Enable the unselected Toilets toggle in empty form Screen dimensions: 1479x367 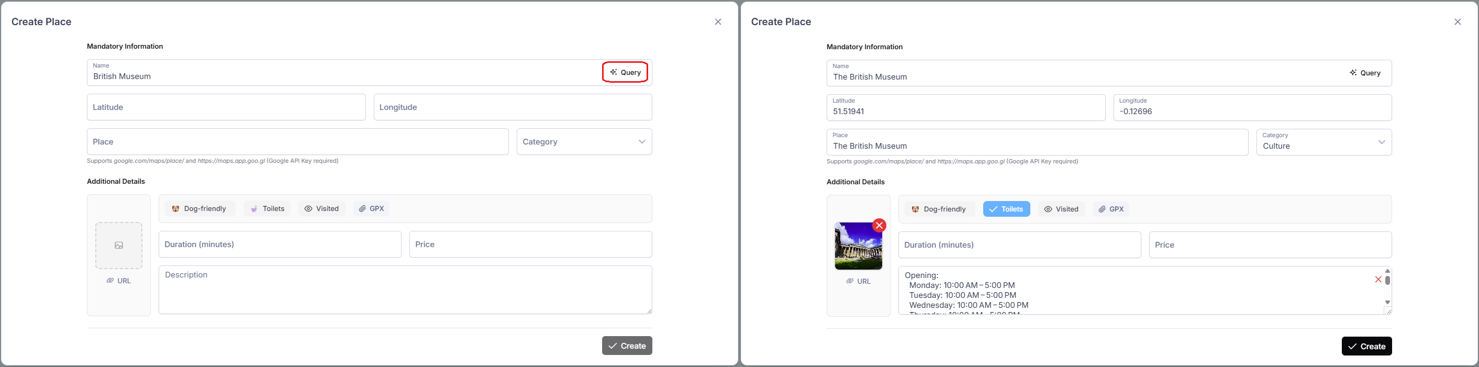coord(267,208)
